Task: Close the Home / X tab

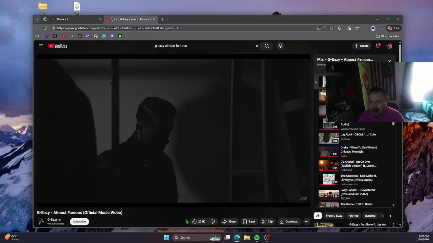Action: point(100,19)
